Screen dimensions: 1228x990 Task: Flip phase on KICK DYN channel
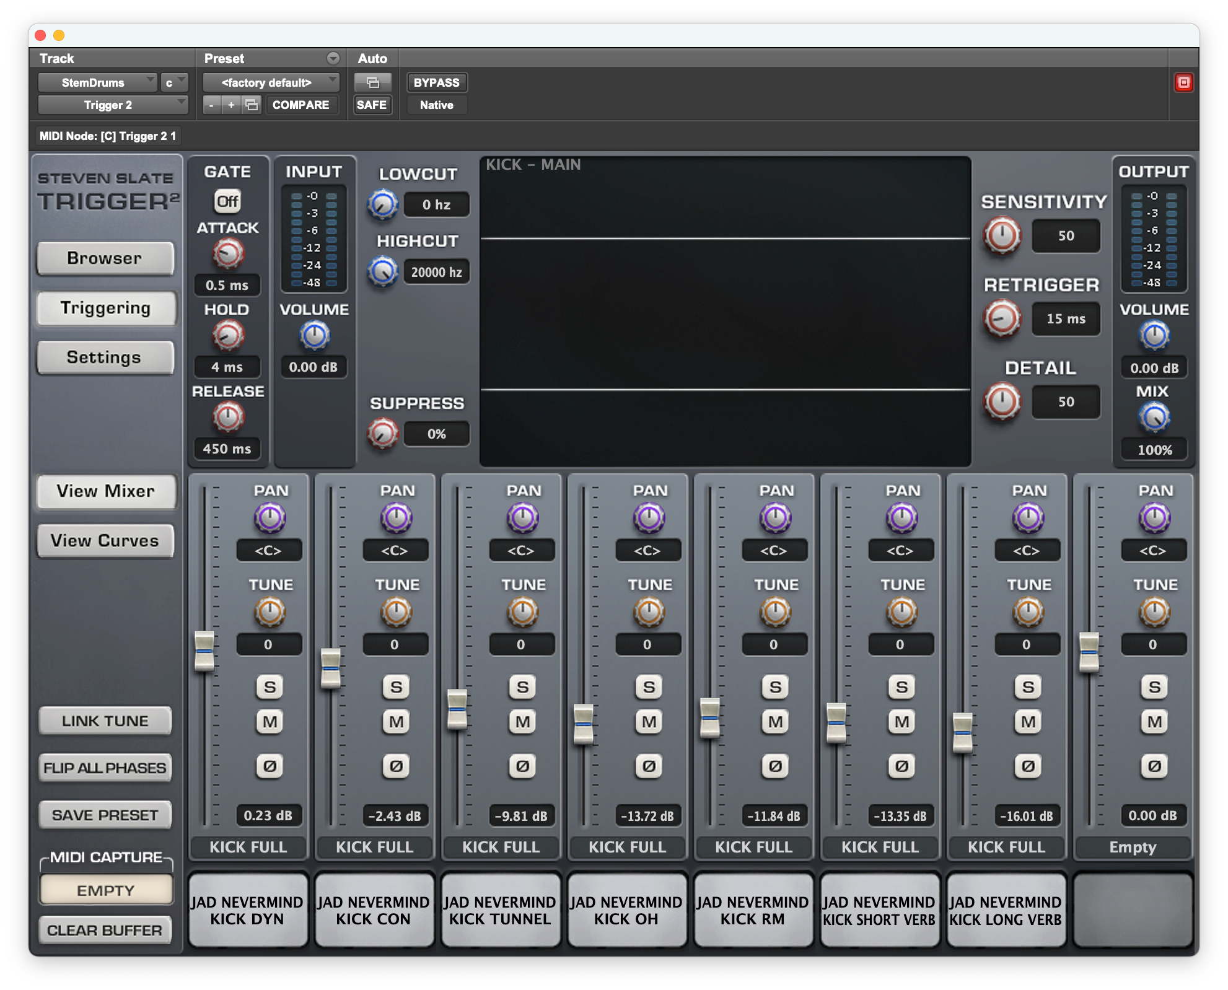click(x=270, y=766)
